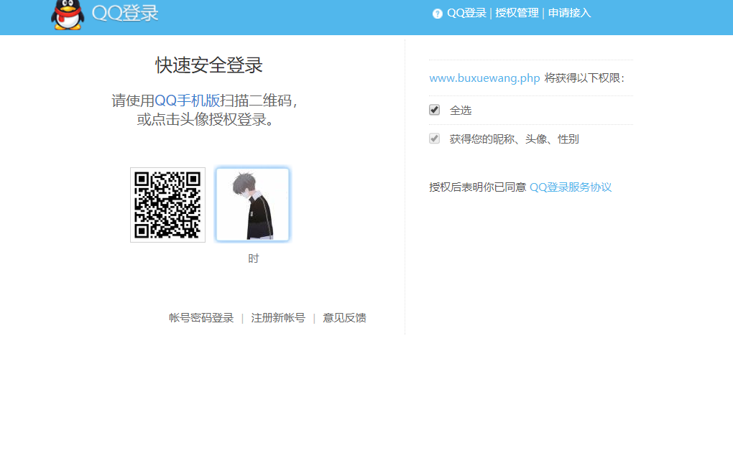Screen dimensions: 733x458
Task: Open 授权管理 in the header
Action: tap(517, 13)
